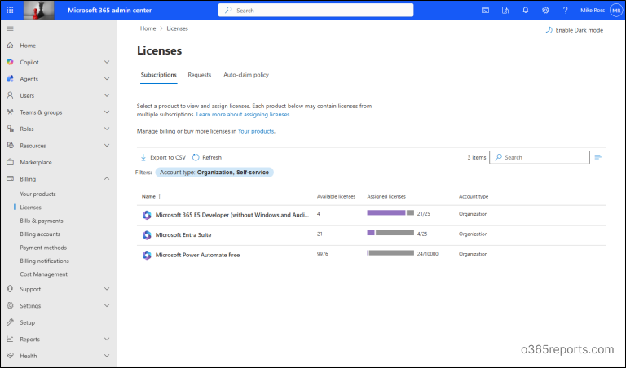The width and height of the screenshot is (626, 368).
Task: Collapse the Billing menu chevron
Action: pos(107,178)
